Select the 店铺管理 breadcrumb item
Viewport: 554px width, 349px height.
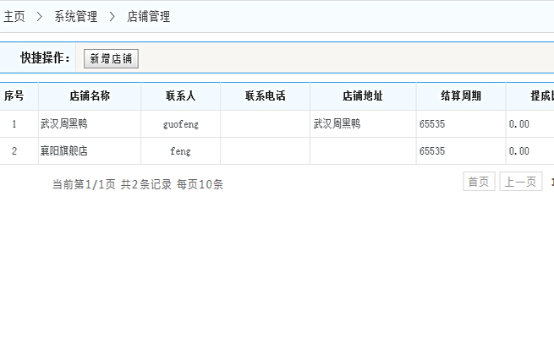(x=148, y=16)
